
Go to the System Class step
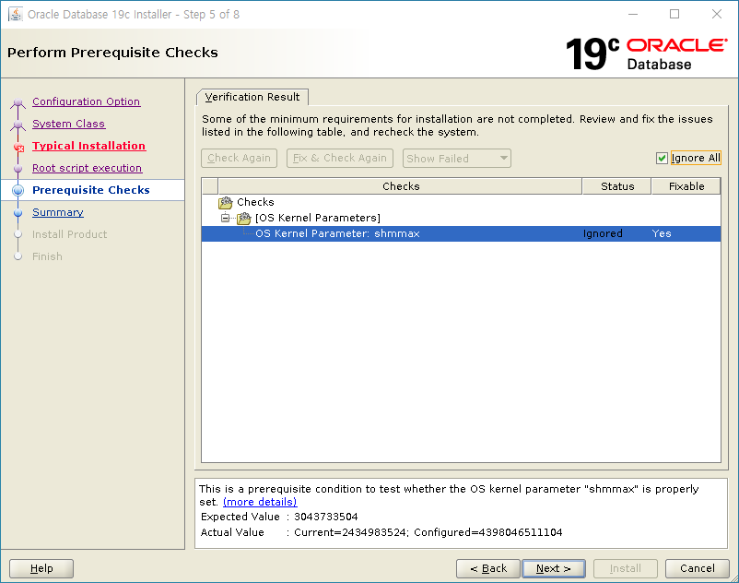click(69, 124)
